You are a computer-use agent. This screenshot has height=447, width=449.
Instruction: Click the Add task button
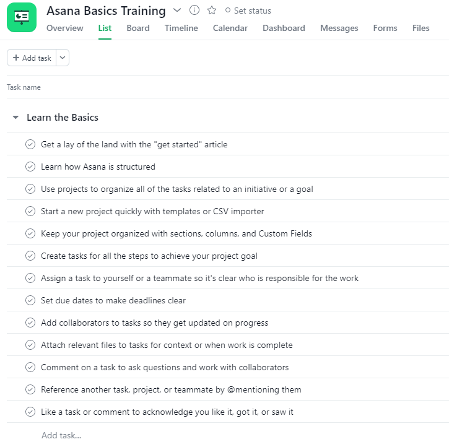click(32, 58)
